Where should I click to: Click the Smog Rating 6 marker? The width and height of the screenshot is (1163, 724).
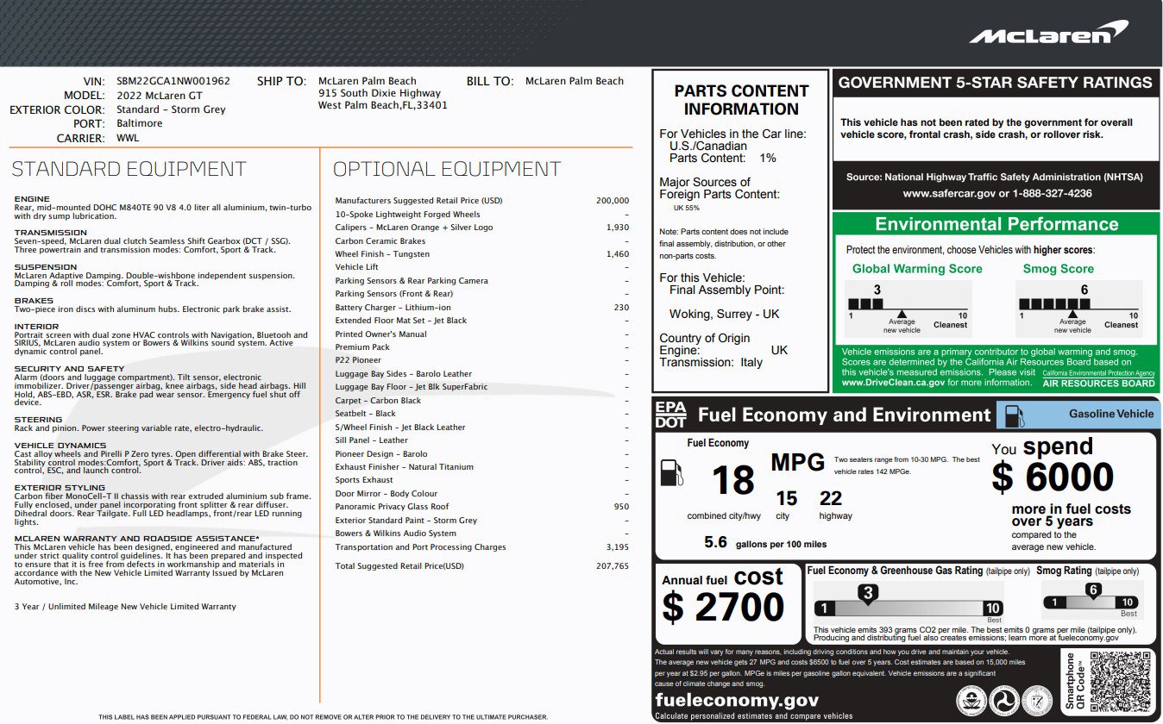pyautogui.click(x=1093, y=591)
